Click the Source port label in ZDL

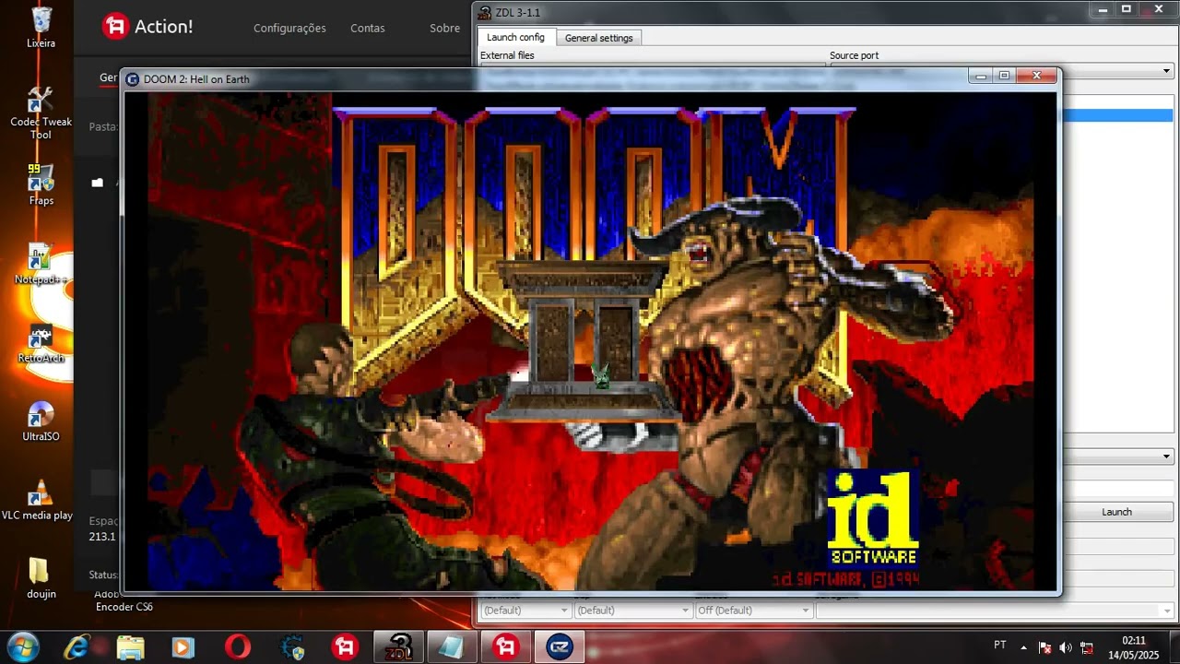854,55
